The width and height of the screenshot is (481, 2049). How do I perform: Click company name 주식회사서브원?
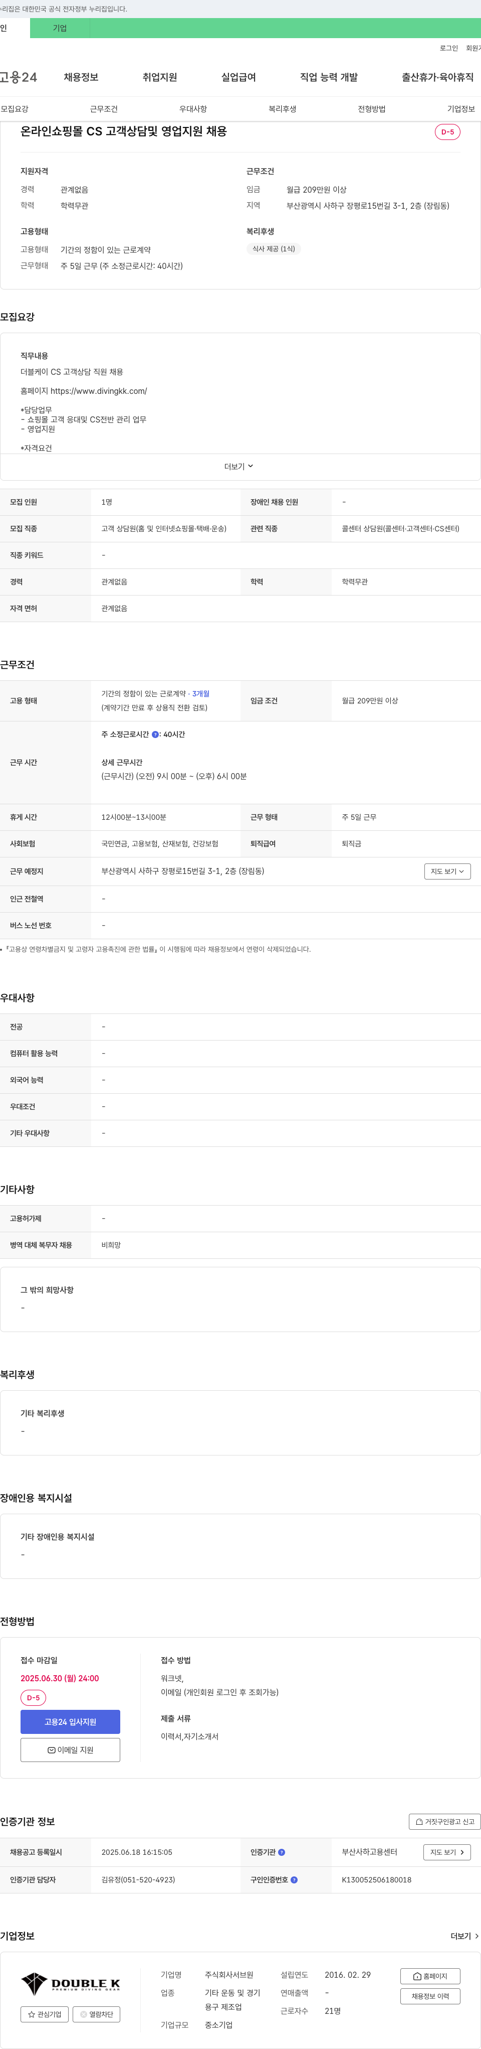[x=229, y=1975]
